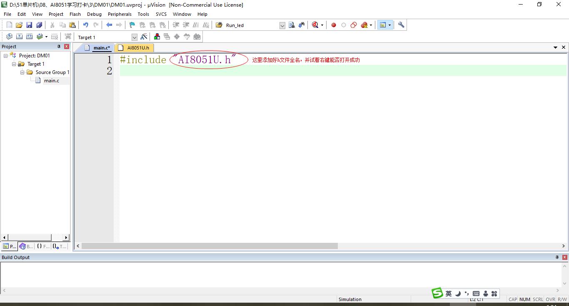Toggle the project window view button

(383, 25)
